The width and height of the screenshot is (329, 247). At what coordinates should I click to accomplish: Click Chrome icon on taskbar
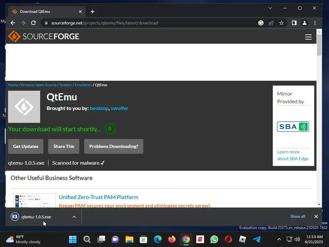point(186,239)
